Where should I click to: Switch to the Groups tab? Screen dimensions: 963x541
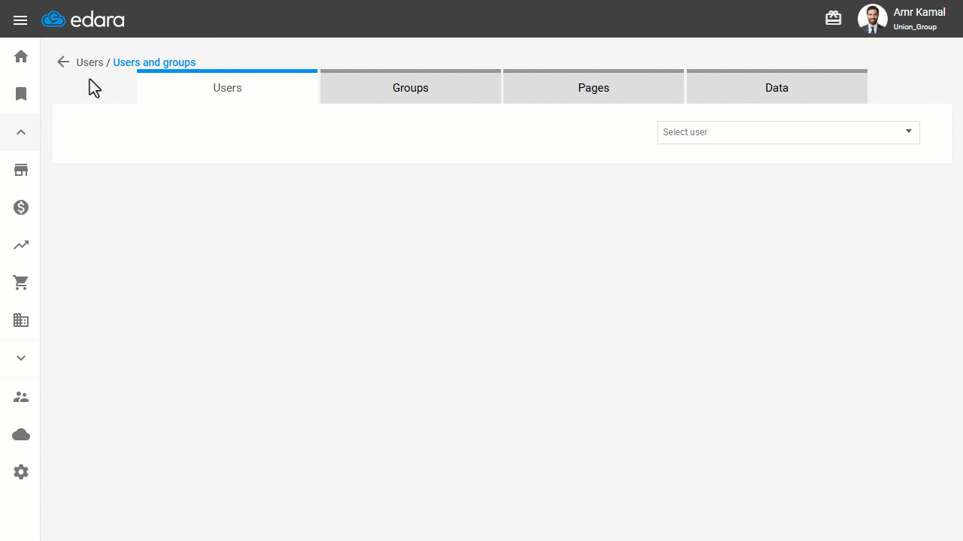[411, 87]
